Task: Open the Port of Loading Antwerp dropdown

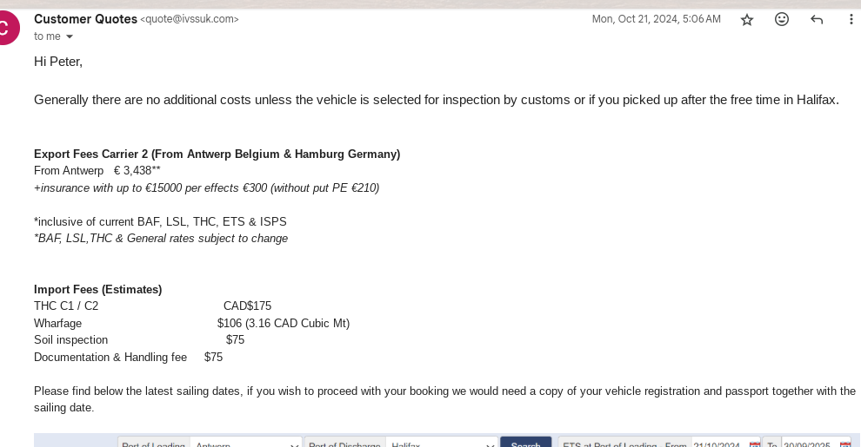Action: (x=246, y=443)
